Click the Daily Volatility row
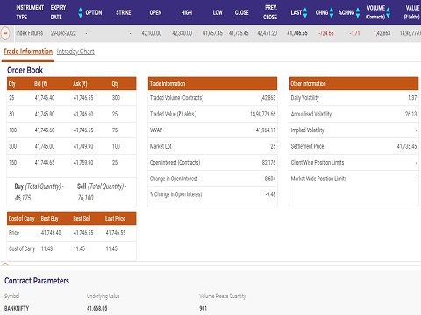This screenshot has height=315, width=421. (353, 98)
